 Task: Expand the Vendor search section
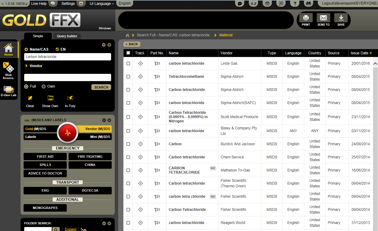27,66
